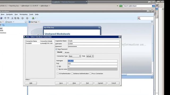Open the Help menu

tap(37, 14)
